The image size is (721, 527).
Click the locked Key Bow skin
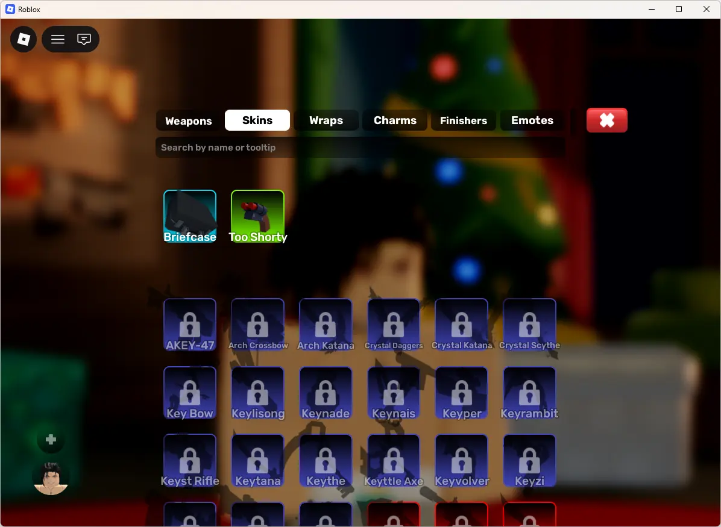(x=190, y=393)
